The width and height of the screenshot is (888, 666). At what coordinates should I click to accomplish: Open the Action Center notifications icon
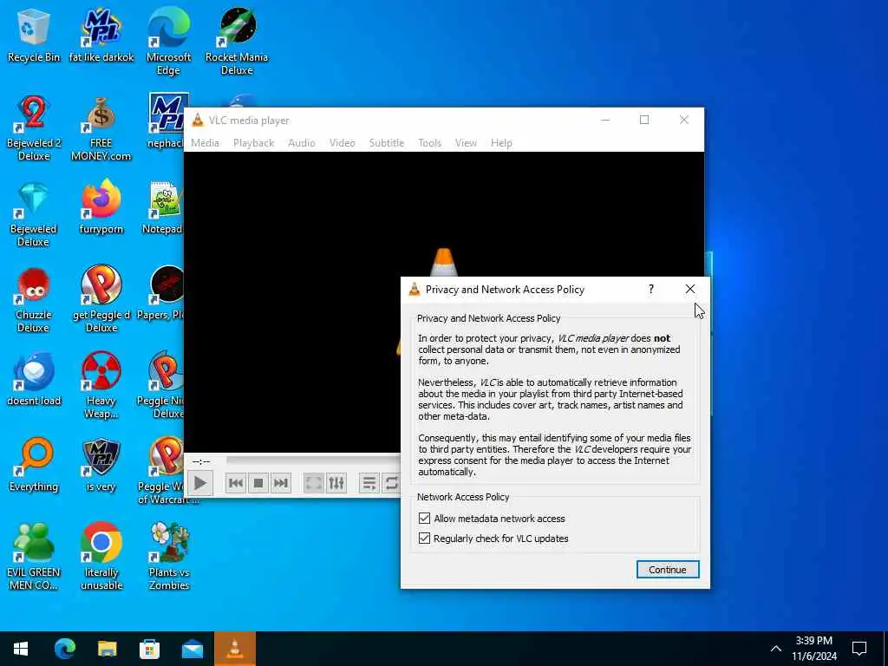pos(859,649)
